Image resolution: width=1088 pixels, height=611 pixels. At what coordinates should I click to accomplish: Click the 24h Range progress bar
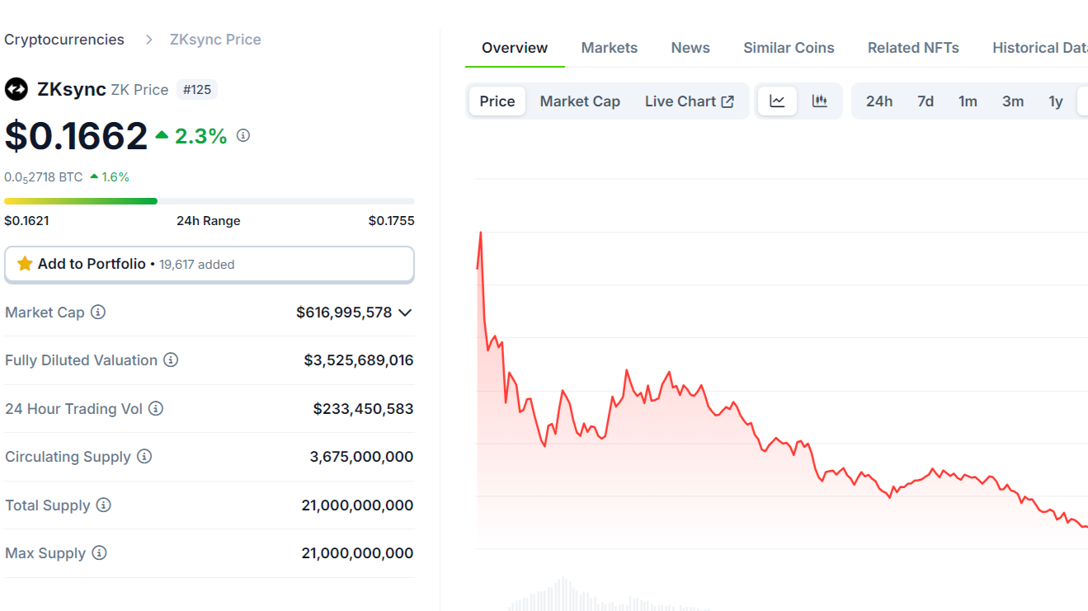point(210,200)
